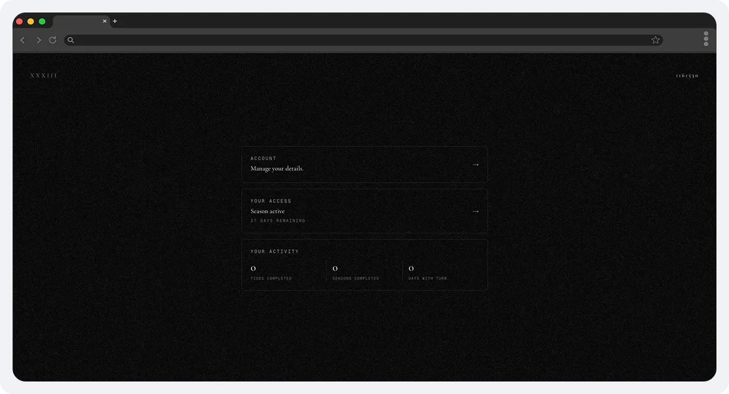729x394 pixels.
Task: Click the TIDES COMPLETED stat label
Action: (271, 279)
